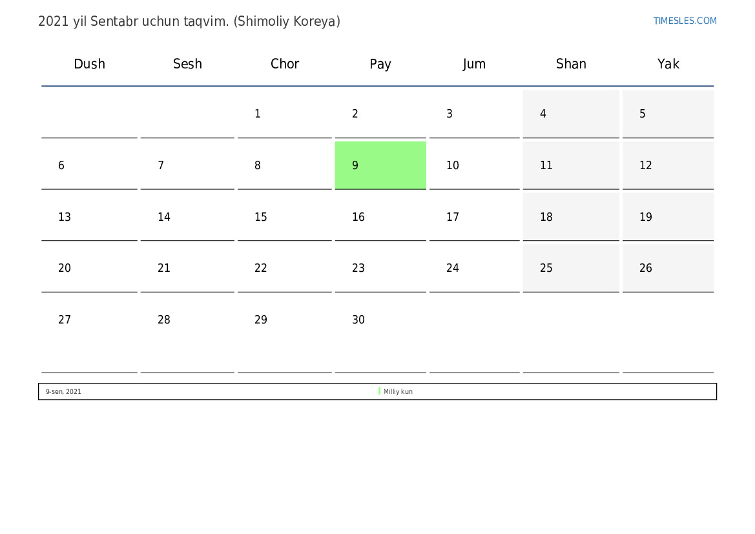
Task: Click the green Milliy kun legend swatch
Action: pos(379,391)
